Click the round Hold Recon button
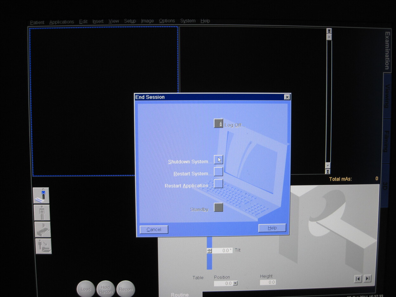Screen dimensions: 396x297 106,289
